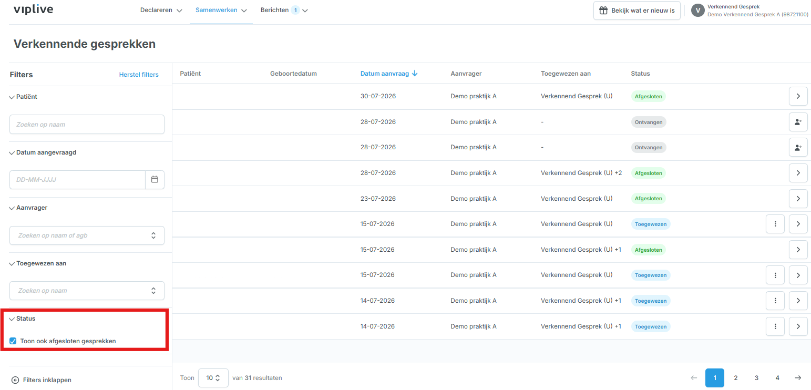Image resolution: width=811 pixels, height=390 pixels.
Task: Click the 'Verkennende gesprekken' page title
Action: coord(85,44)
